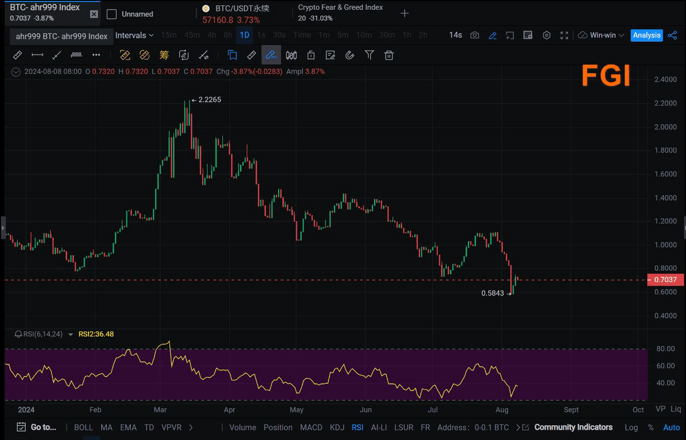Toggle the VPVR indicator
The width and height of the screenshot is (686, 440).
171,427
